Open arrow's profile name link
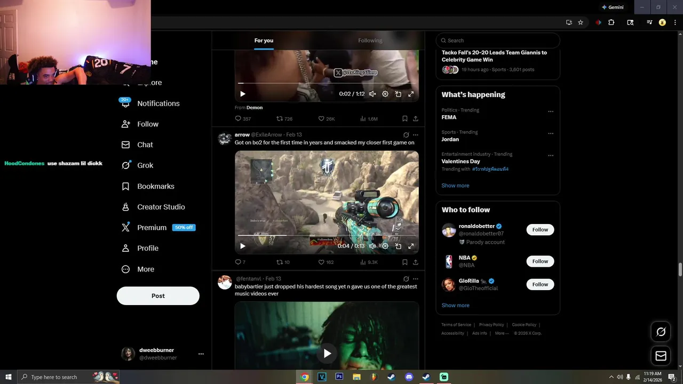This screenshot has height=384, width=683. [242, 135]
